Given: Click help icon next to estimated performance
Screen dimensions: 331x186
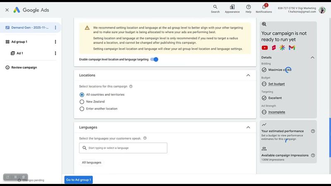Looking at the screenshot, I should [313, 131].
